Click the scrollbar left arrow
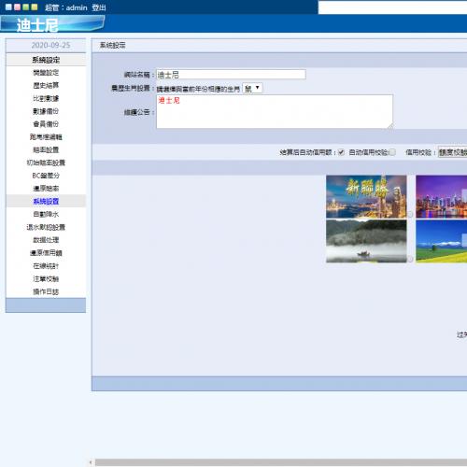 (x=91, y=462)
